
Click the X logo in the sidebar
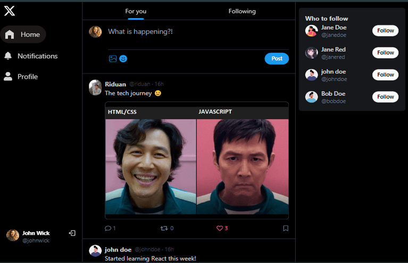(x=10, y=11)
